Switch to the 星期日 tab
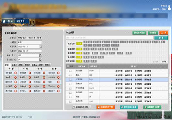 click(x=48, y=65)
